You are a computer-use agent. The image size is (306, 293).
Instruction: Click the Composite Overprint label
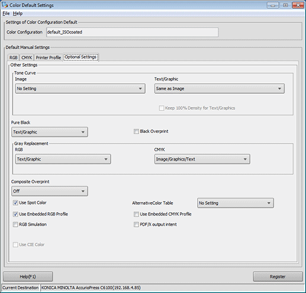pos(30,181)
